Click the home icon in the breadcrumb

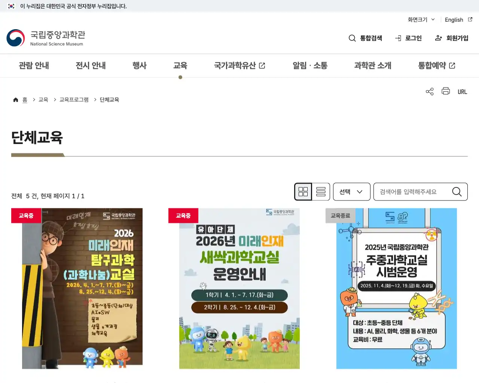[16, 99]
